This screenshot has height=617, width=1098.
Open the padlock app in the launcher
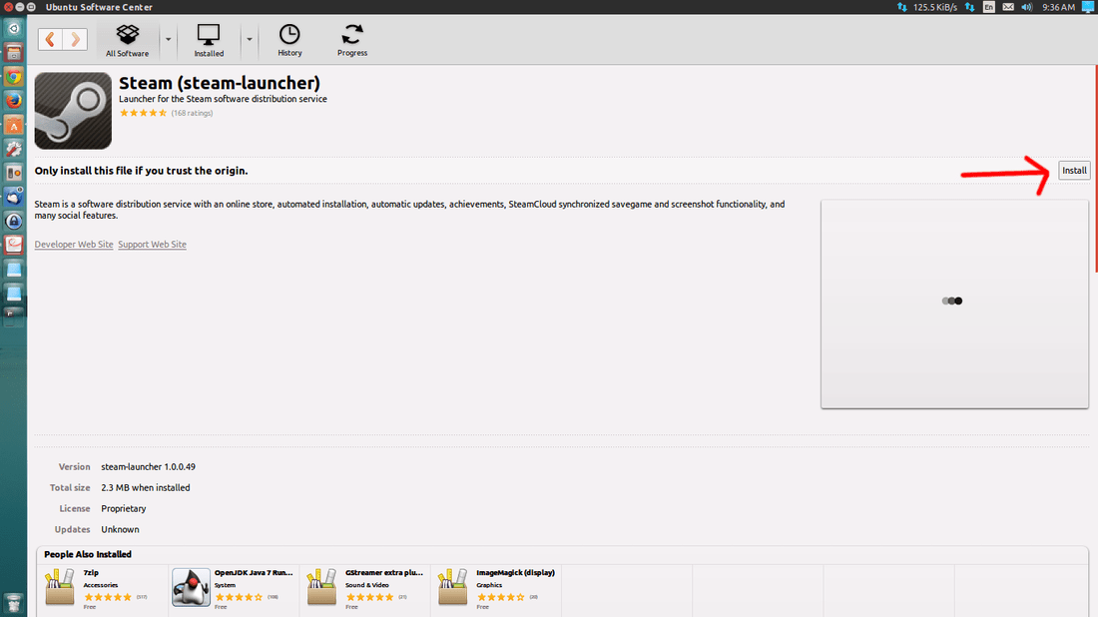(x=13, y=222)
